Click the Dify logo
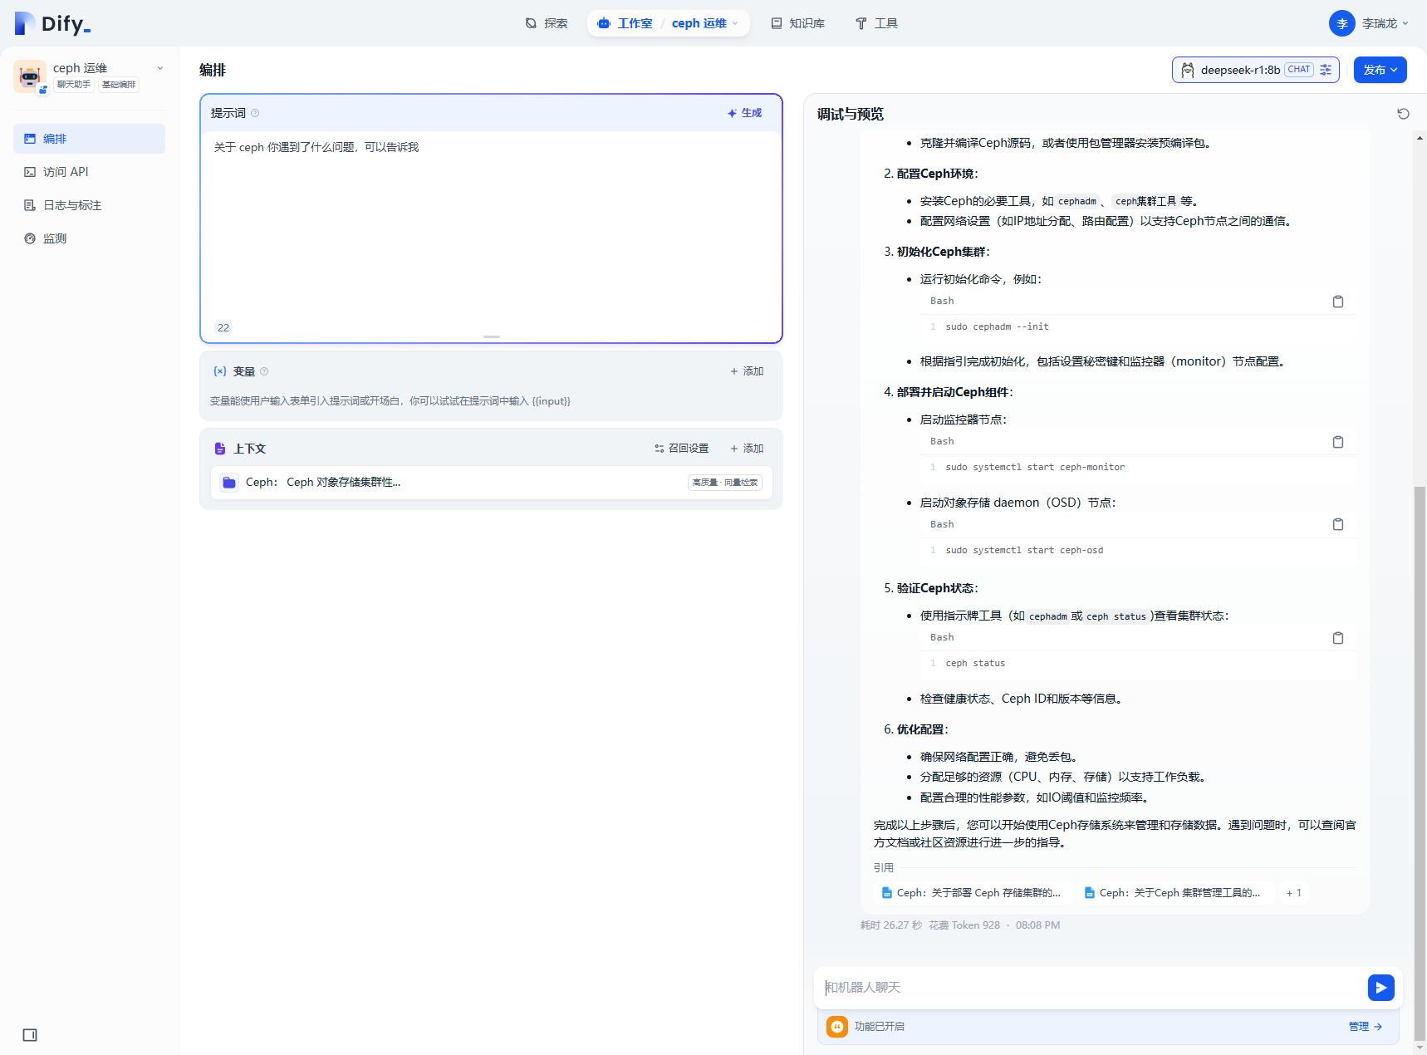 (x=52, y=23)
